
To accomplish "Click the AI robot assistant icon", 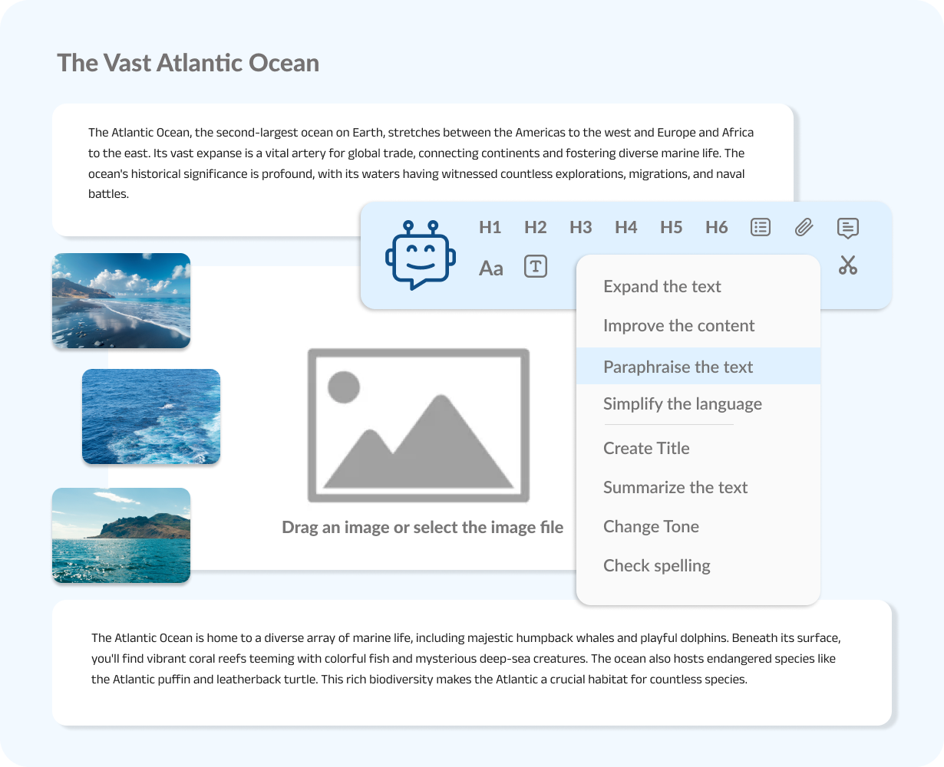I will click(x=420, y=255).
